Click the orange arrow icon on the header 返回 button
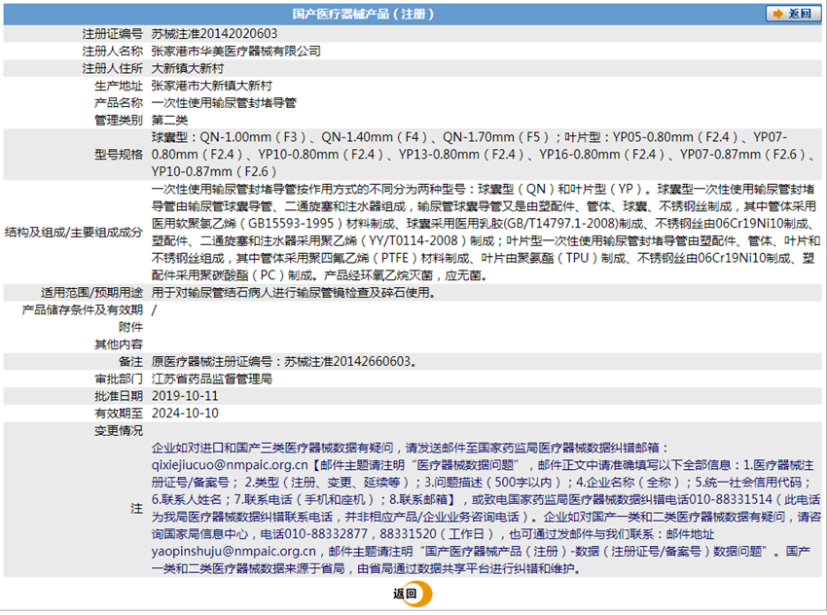The width and height of the screenshot is (827, 615). tap(778, 14)
